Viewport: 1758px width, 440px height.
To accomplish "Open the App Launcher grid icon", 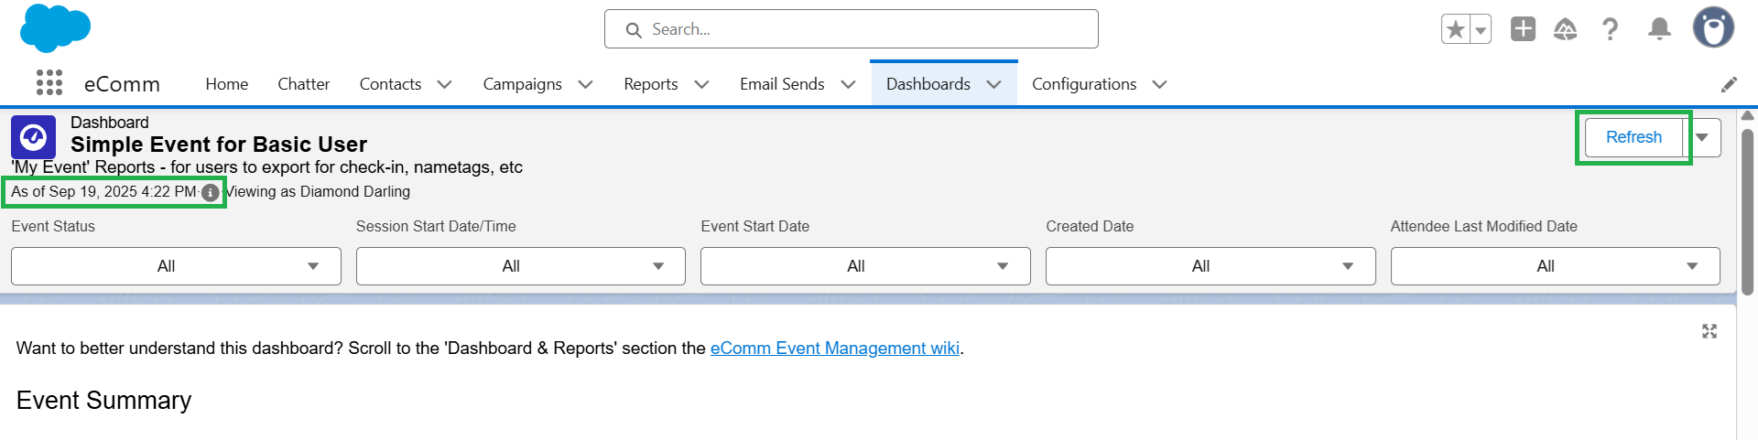I will 49,82.
